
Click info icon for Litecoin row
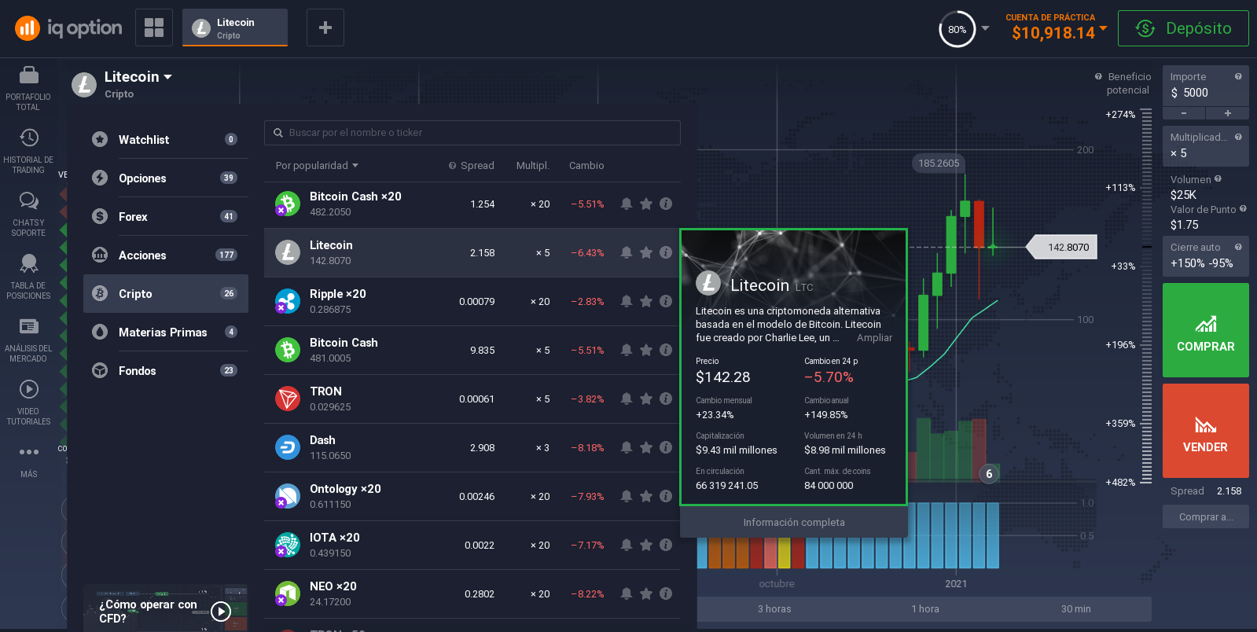pos(666,252)
